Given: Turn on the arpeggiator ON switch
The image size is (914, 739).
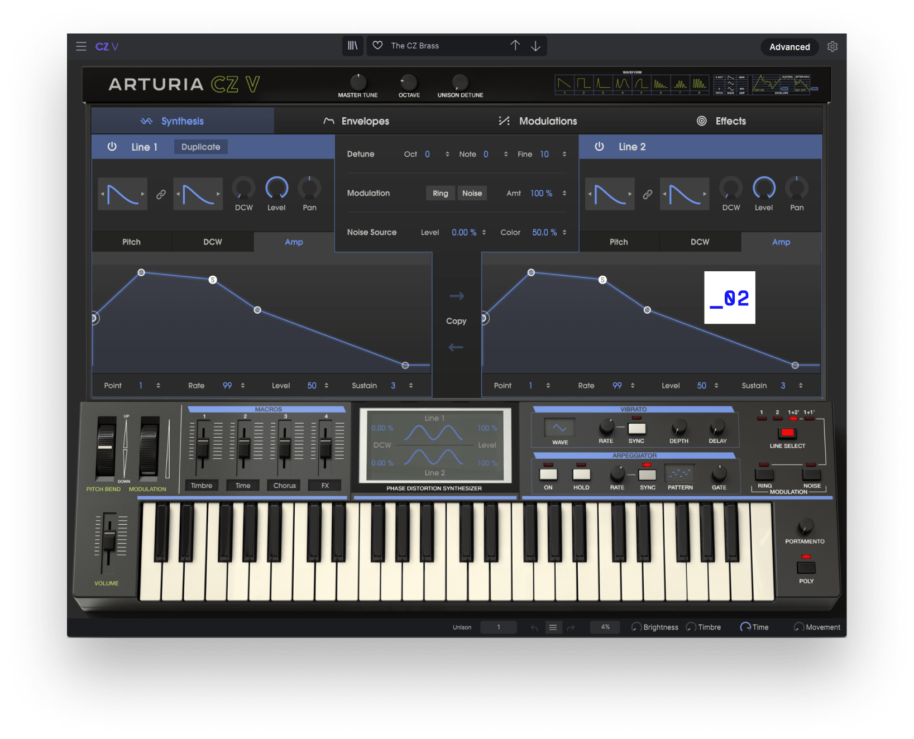Looking at the screenshot, I should [x=548, y=474].
